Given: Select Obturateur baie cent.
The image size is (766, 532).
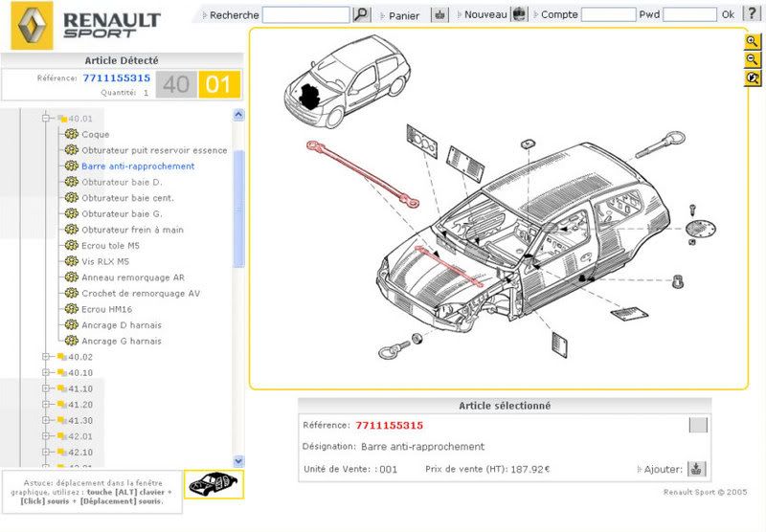Looking at the screenshot, I should click(127, 198).
